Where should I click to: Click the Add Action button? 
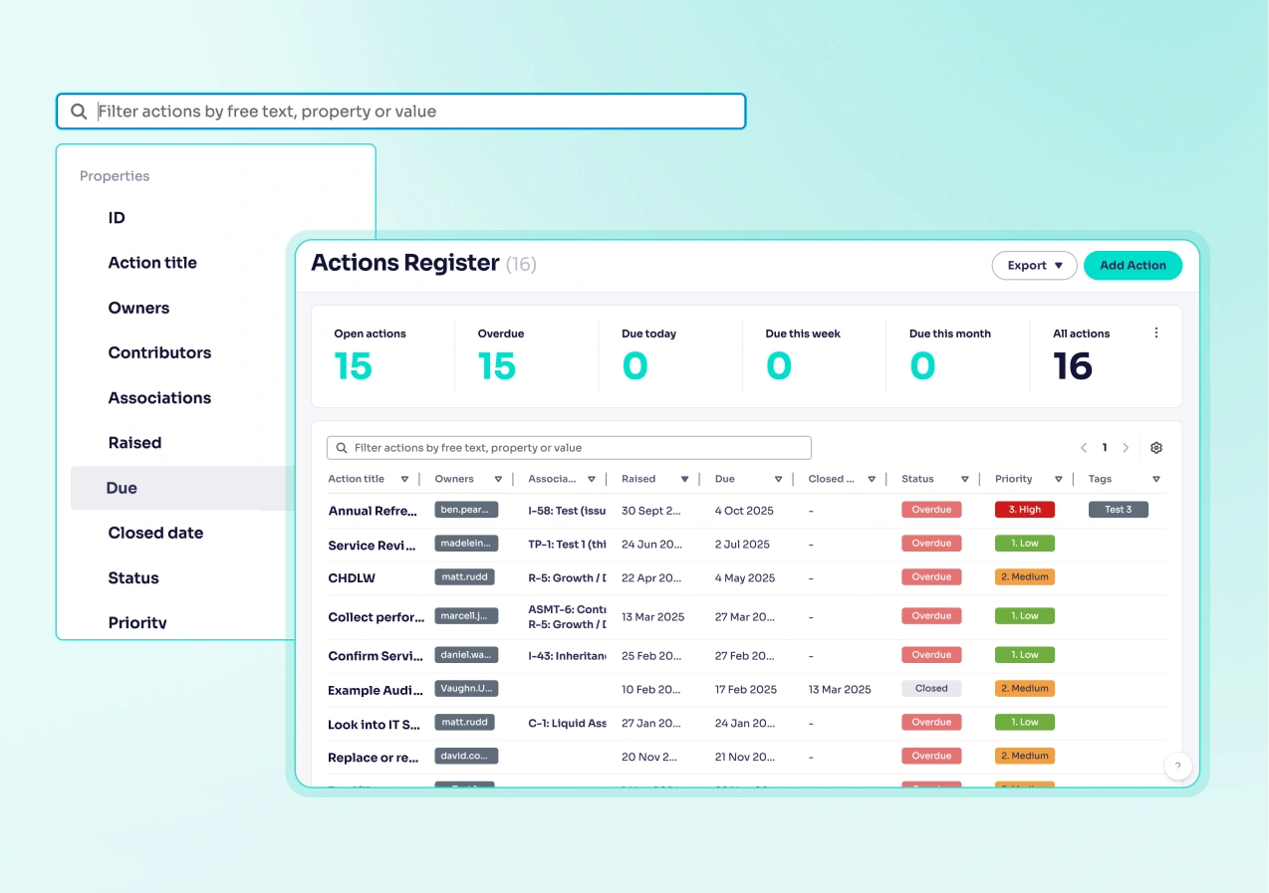click(1133, 265)
